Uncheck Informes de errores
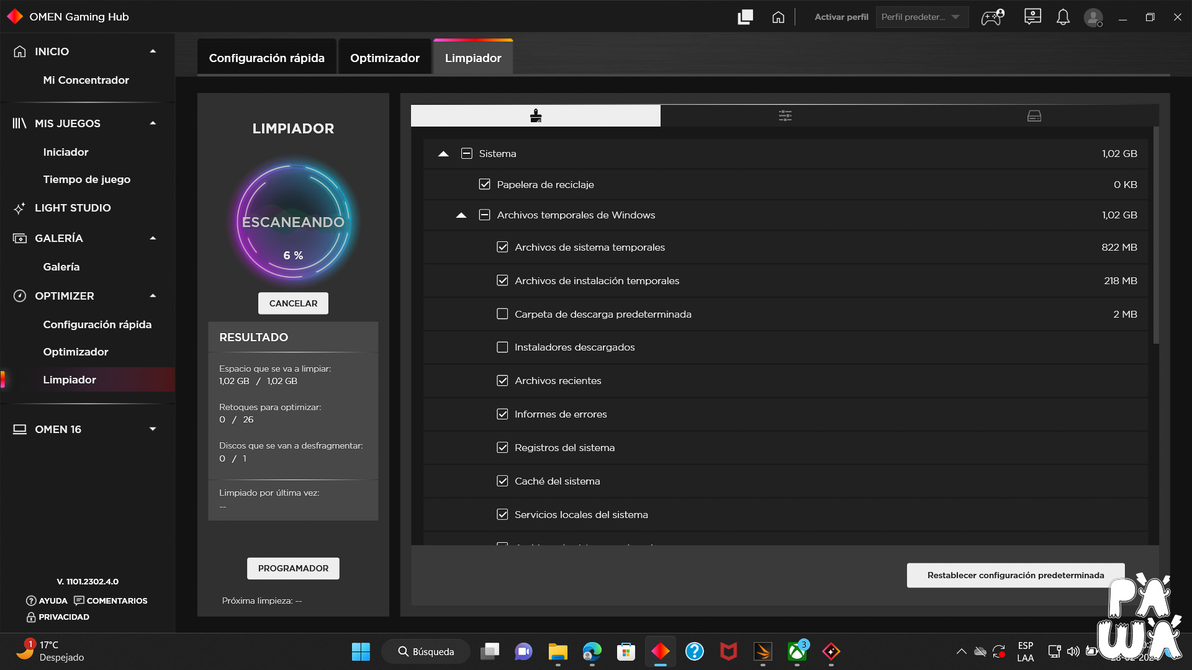 point(503,414)
